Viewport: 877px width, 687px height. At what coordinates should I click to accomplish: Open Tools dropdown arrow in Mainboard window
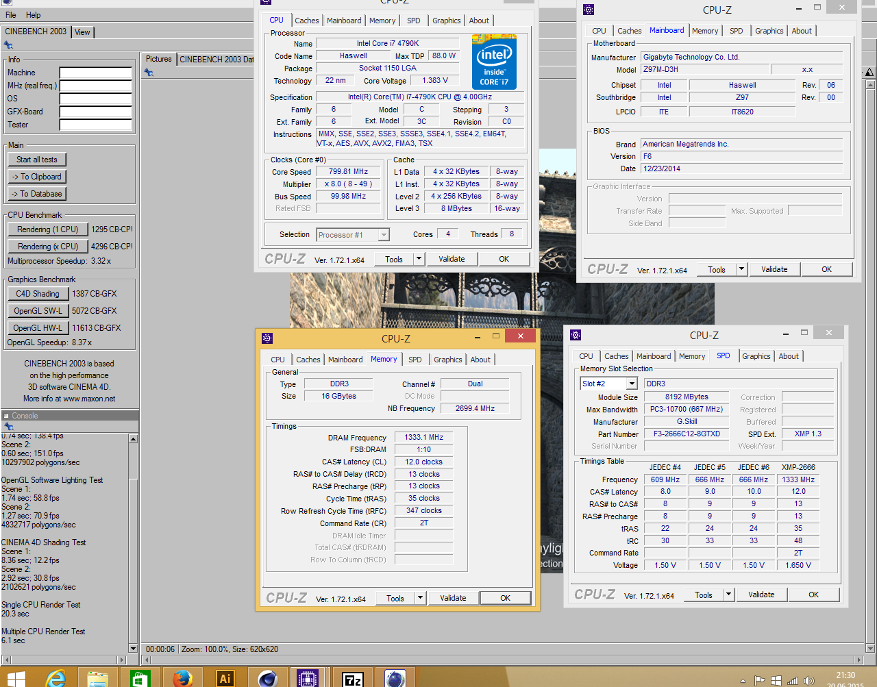pyautogui.click(x=741, y=269)
